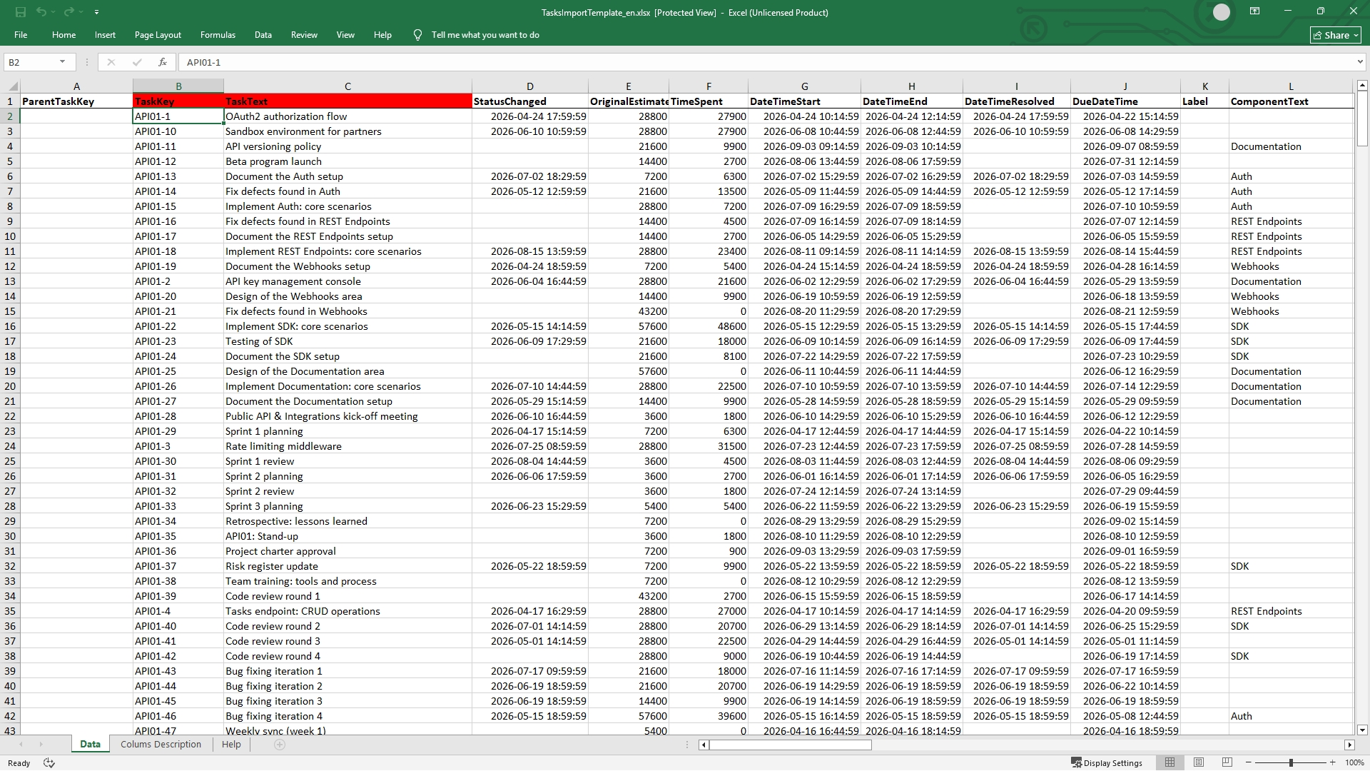The height and width of the screenshot is (771, 1370).
Task: Switch to Page Layout view icon
Action: point(1199,762)
